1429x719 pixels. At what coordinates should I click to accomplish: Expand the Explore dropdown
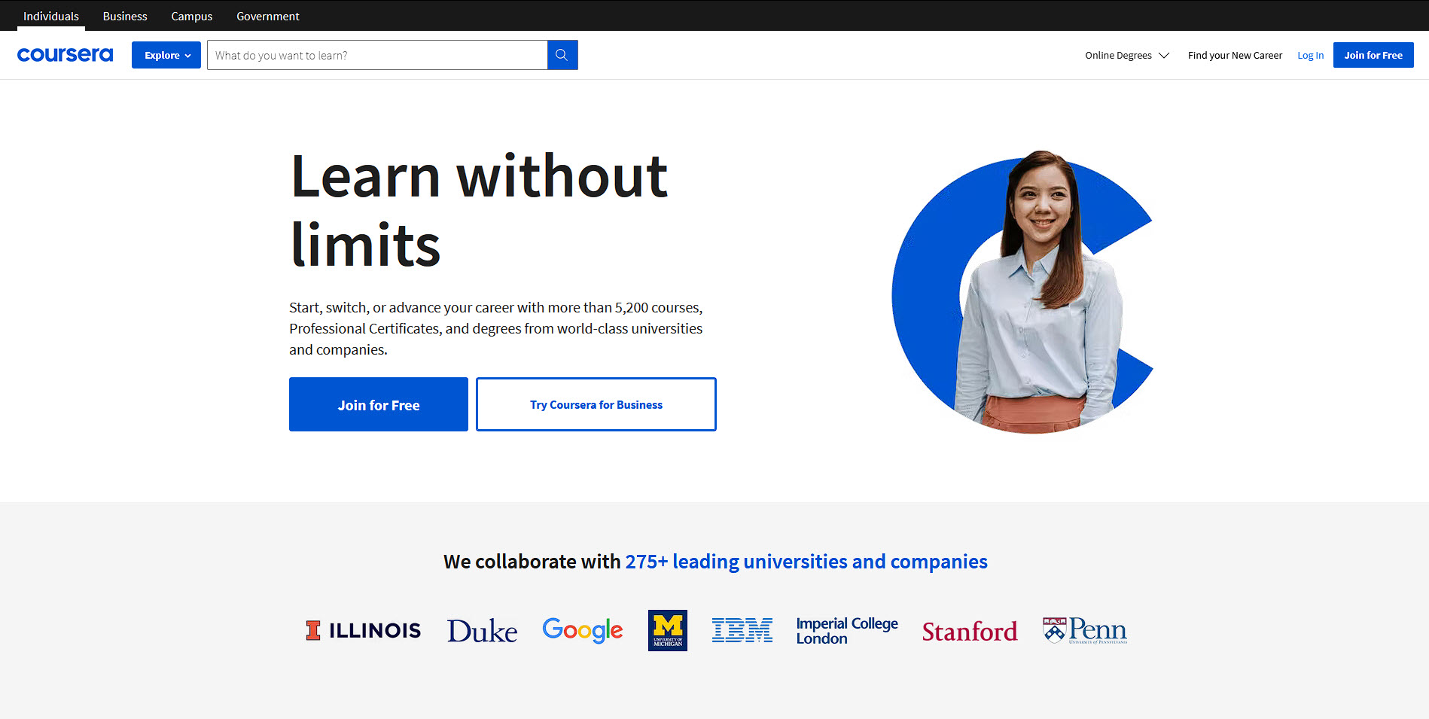click(166, 55)
